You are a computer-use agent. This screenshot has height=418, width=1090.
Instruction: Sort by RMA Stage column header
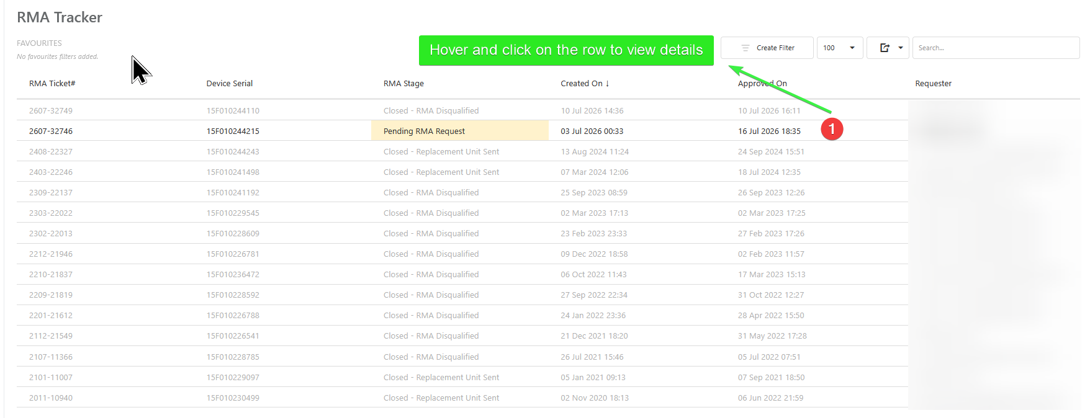(403, 83)
